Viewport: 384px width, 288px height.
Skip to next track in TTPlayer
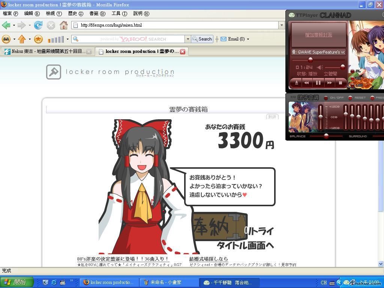(x=330, y=83)
